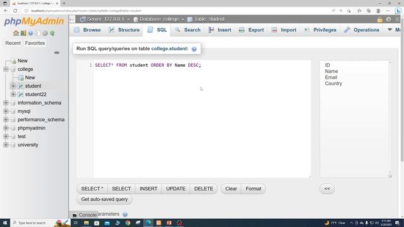
Task: Open Favorites tables list
Action: coord(35,44)
